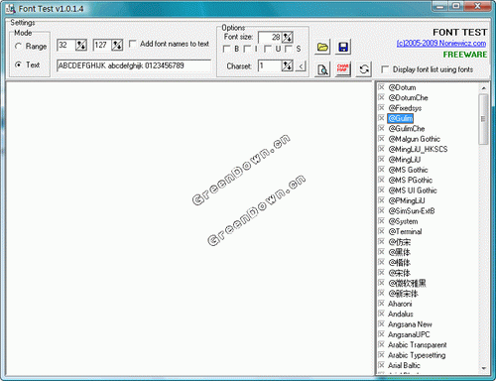
Task: Click the Charset field showing 1
Action: click(270, 65)
